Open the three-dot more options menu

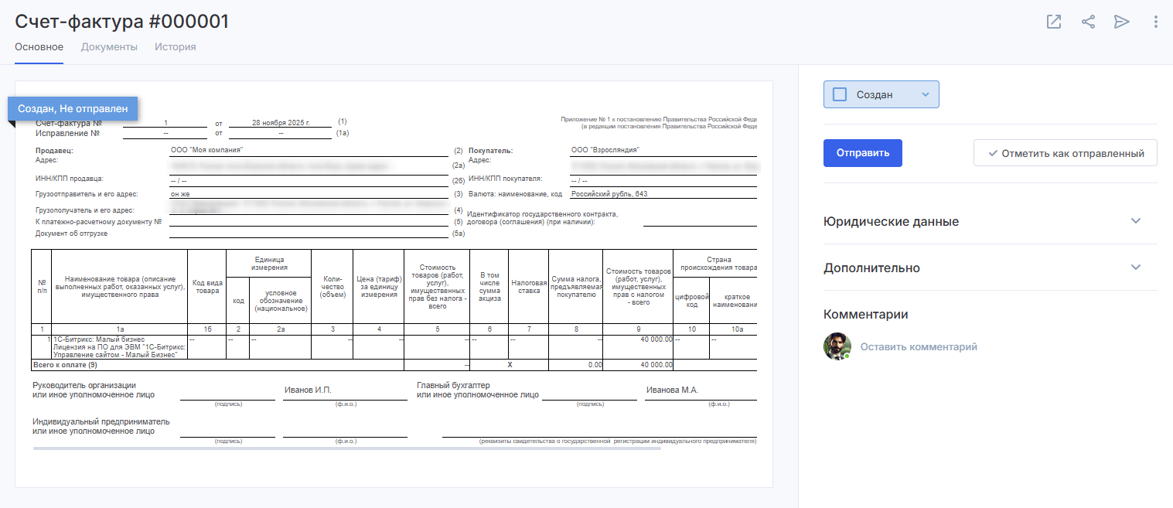(x=1155, y=22)
